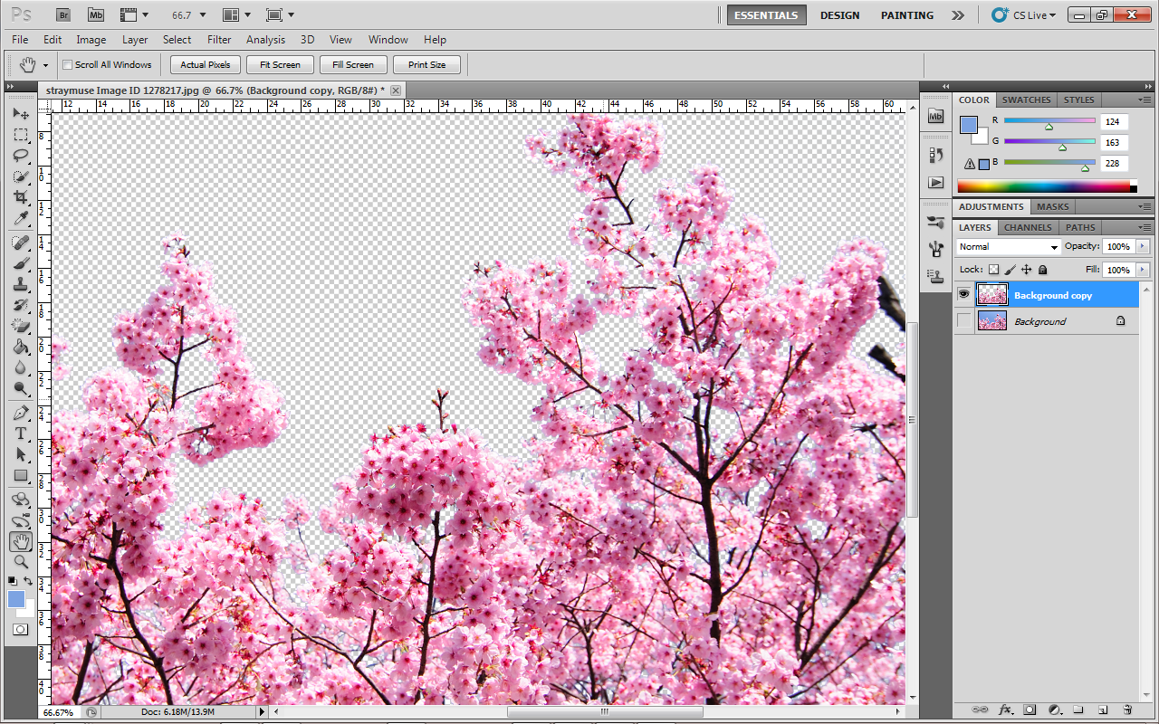Select the Path Selection tool

click(21, 454)
